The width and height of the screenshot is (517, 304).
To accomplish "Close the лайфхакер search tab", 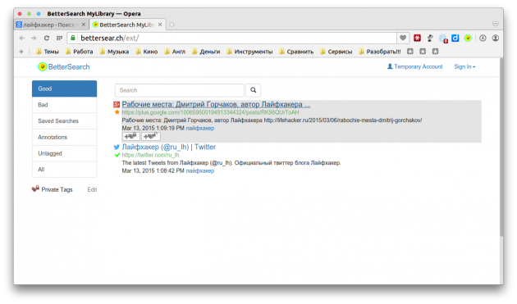I will point(84,25).
